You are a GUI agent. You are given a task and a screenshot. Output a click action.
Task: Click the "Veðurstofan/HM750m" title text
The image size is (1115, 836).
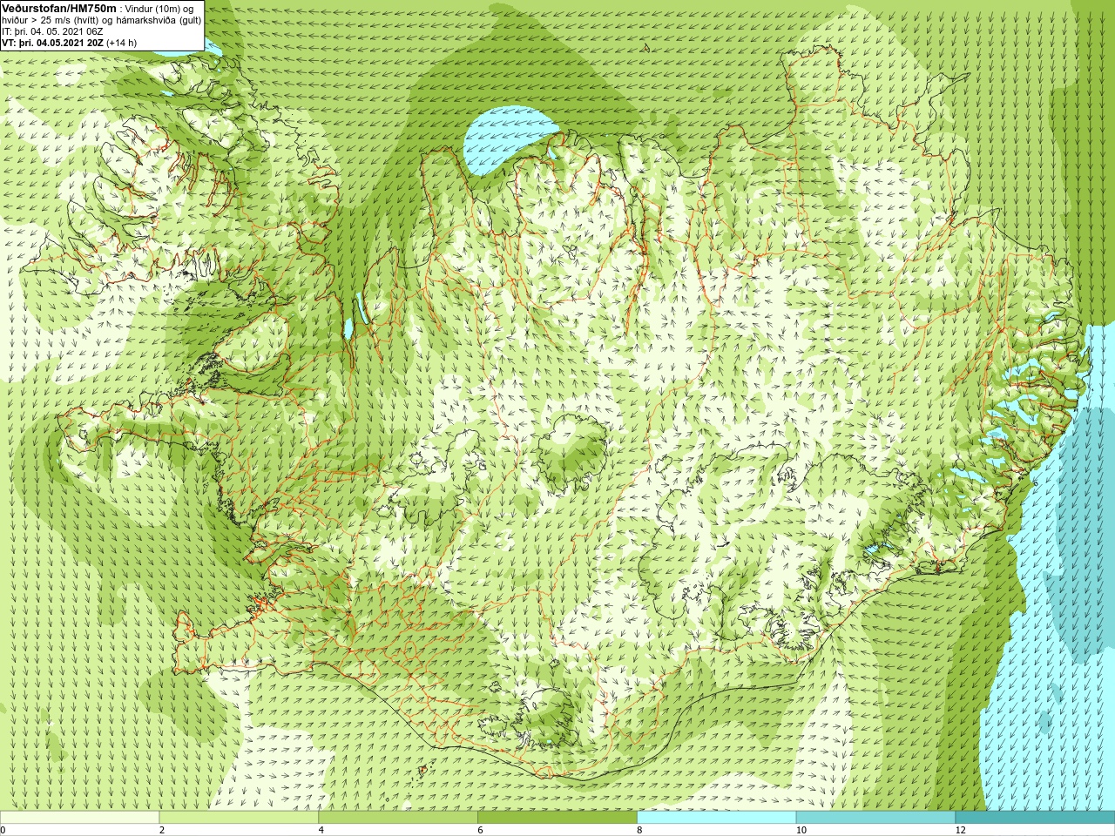tap(59, 8)
